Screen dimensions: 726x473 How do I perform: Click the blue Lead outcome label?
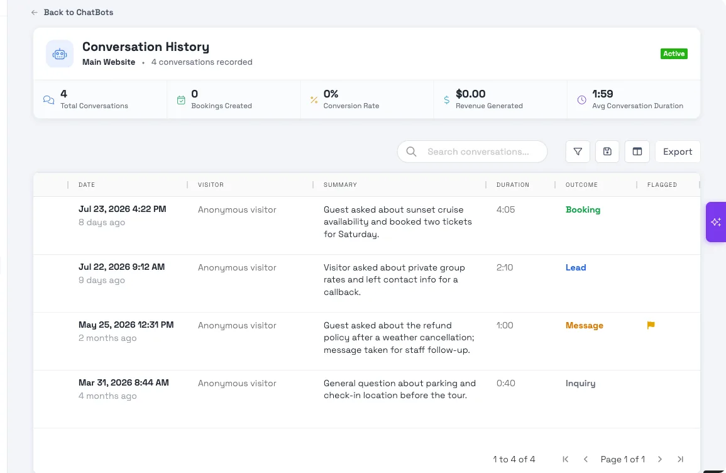[576, 268]
